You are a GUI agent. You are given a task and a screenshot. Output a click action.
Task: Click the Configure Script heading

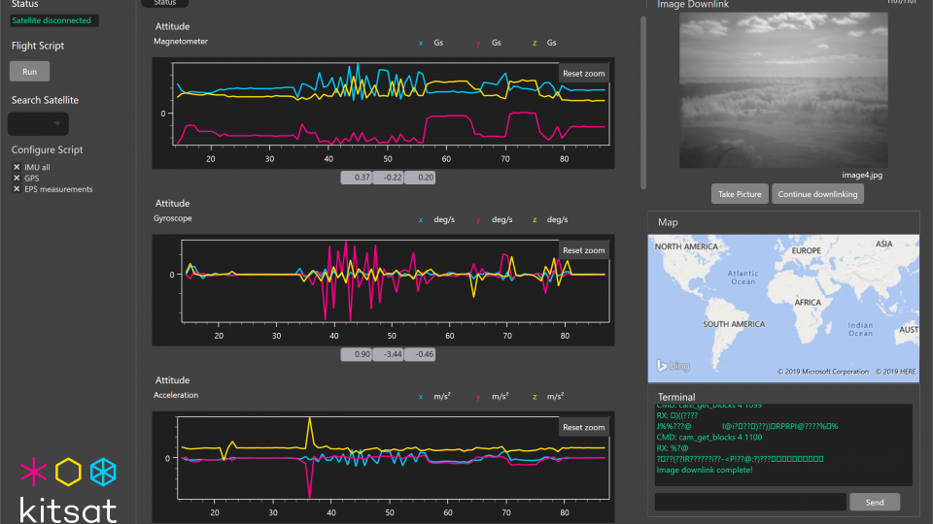(x=47, y=149)
